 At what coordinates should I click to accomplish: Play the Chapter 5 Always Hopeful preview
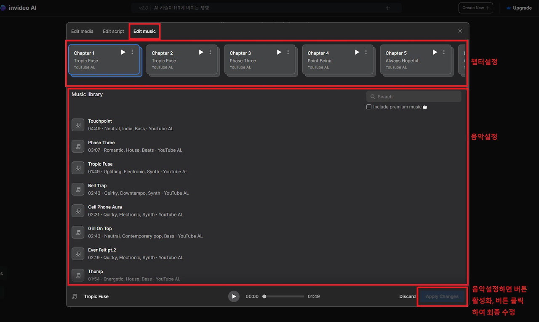pos(435,52)
